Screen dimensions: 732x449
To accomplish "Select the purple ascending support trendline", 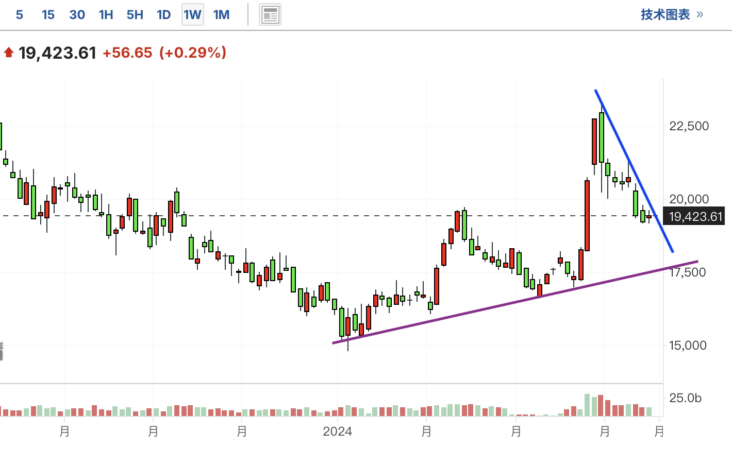I will 515,302.
